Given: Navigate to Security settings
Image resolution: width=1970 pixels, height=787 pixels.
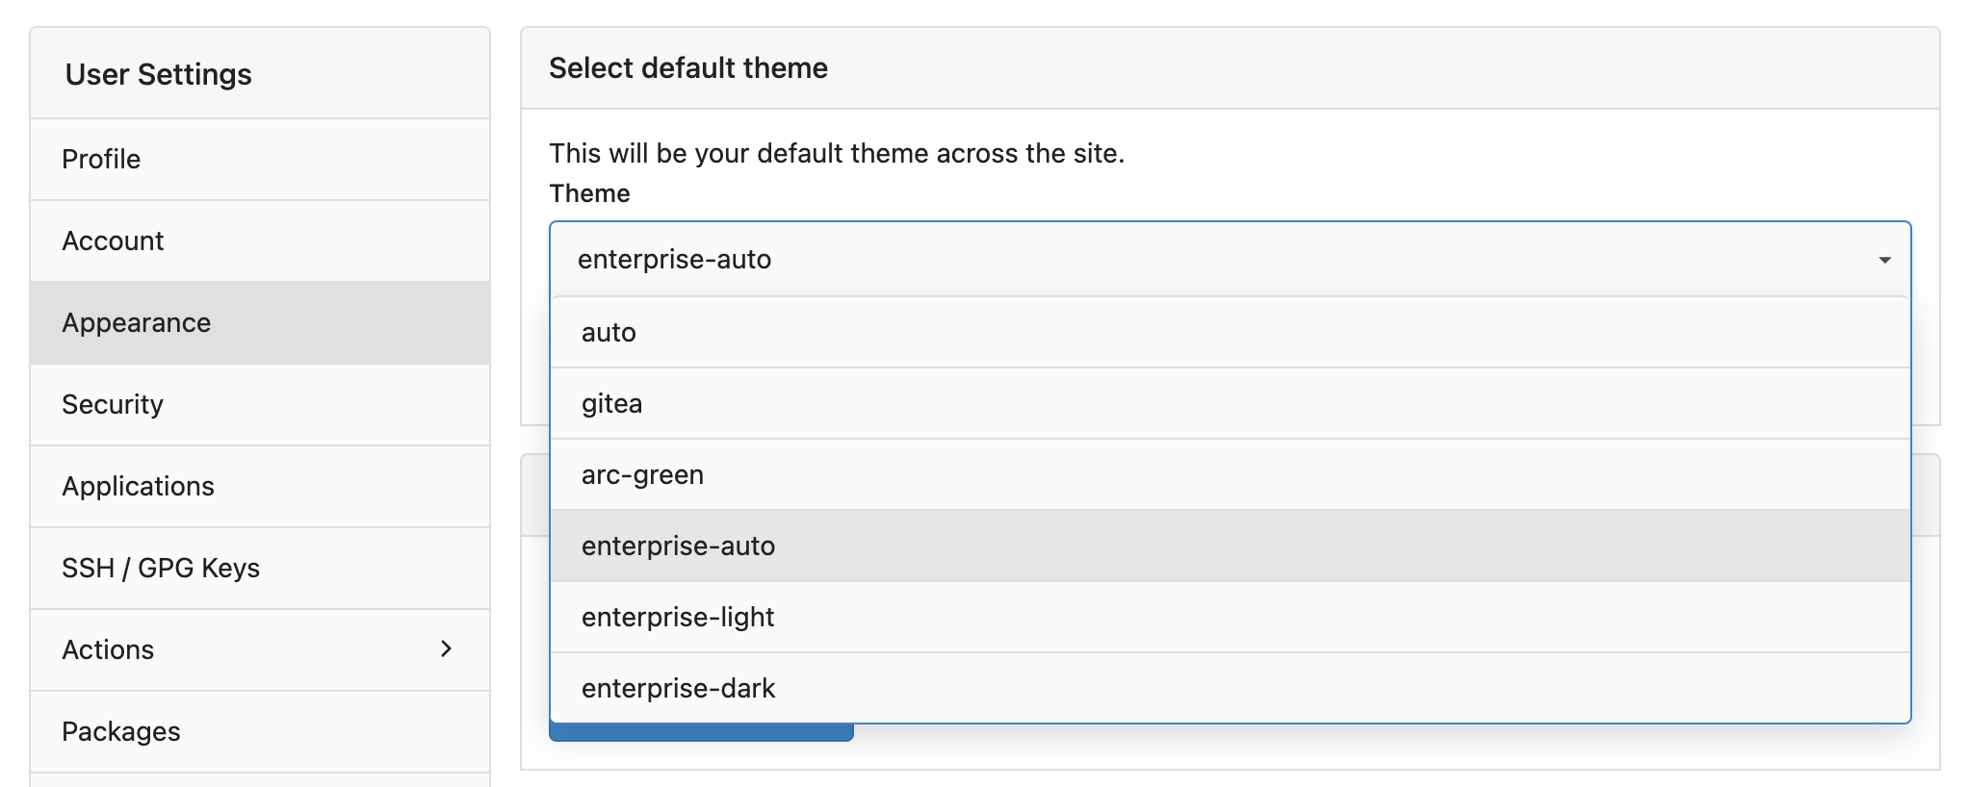Looking at the screenshot, I should coord(113,405).
